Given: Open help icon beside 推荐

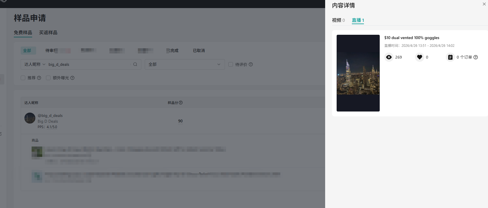Looking at the screenshot, I should [39, 78].
